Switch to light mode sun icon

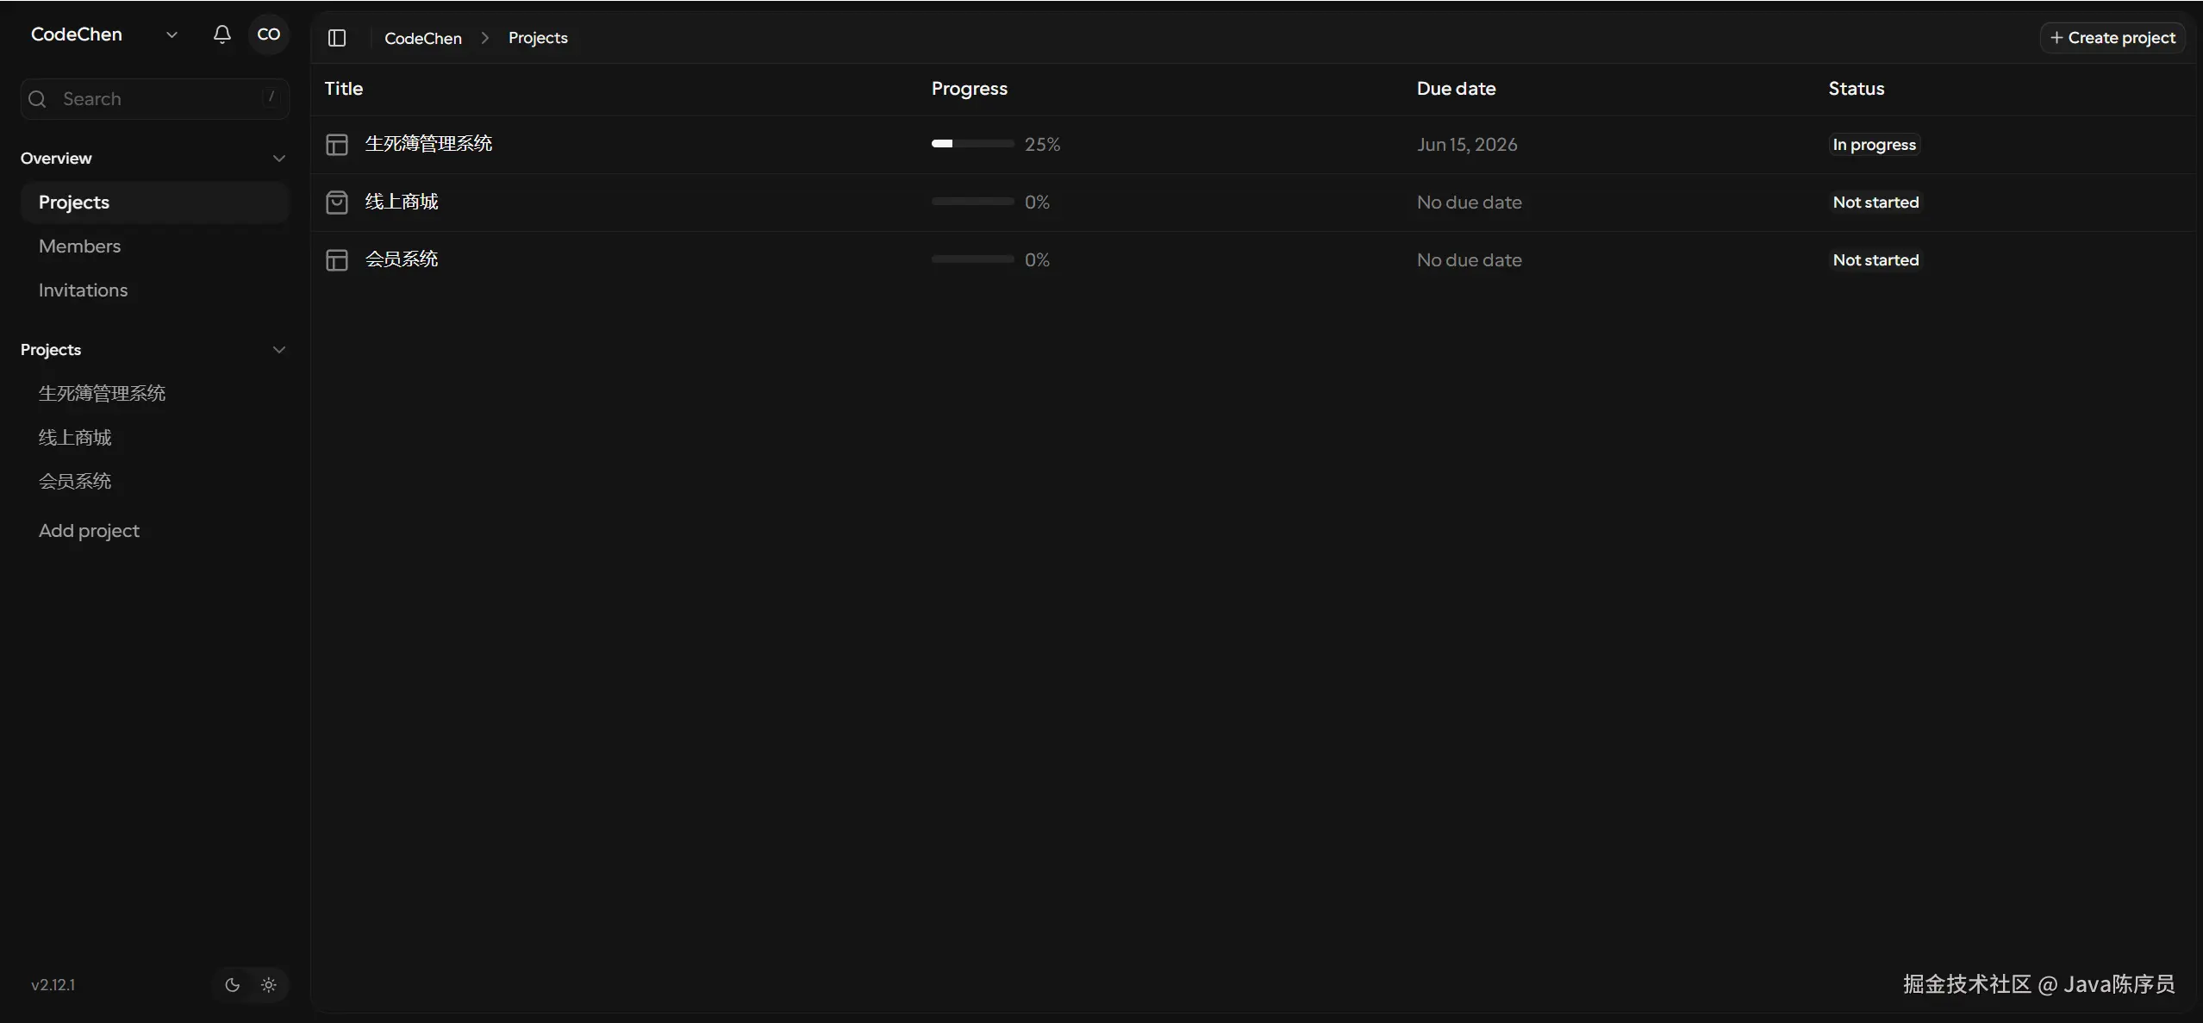269,985
